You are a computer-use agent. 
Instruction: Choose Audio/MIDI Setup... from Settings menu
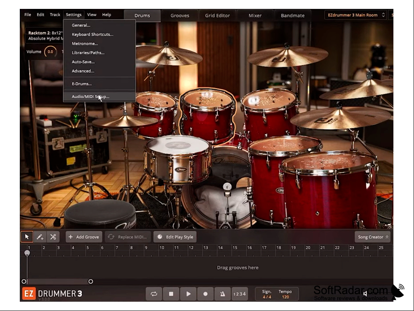pyautogui.click(x=99, y=97)
